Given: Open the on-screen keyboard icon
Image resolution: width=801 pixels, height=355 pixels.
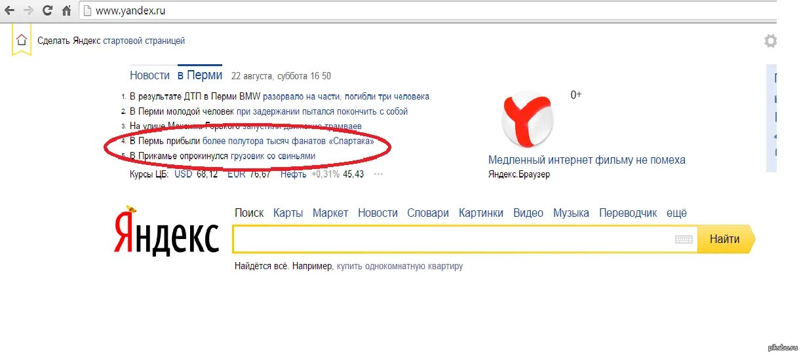Looking at the screenshot, I should pos(684,240).
